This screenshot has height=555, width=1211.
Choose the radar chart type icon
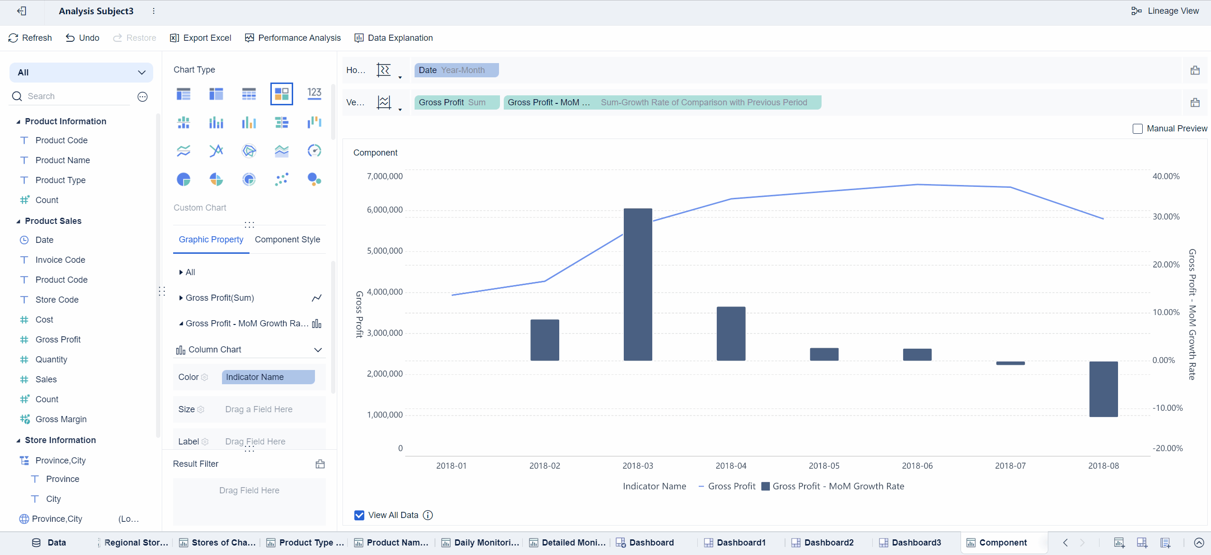pos(249,151)
